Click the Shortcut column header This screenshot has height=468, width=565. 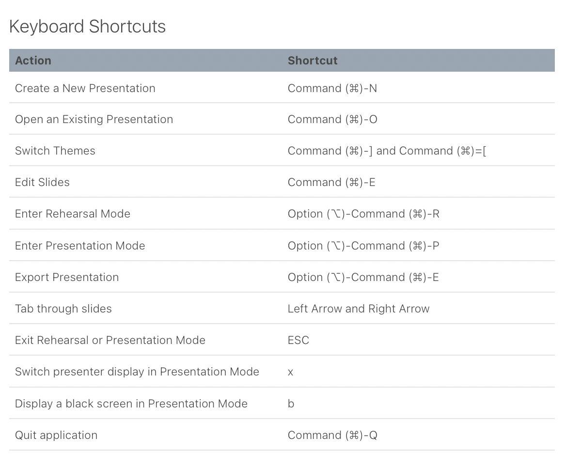[313, 61]
